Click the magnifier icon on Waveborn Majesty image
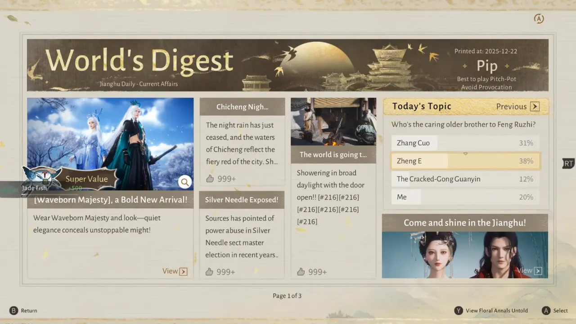The image size is (576, 324). click(x=184, y=182)
